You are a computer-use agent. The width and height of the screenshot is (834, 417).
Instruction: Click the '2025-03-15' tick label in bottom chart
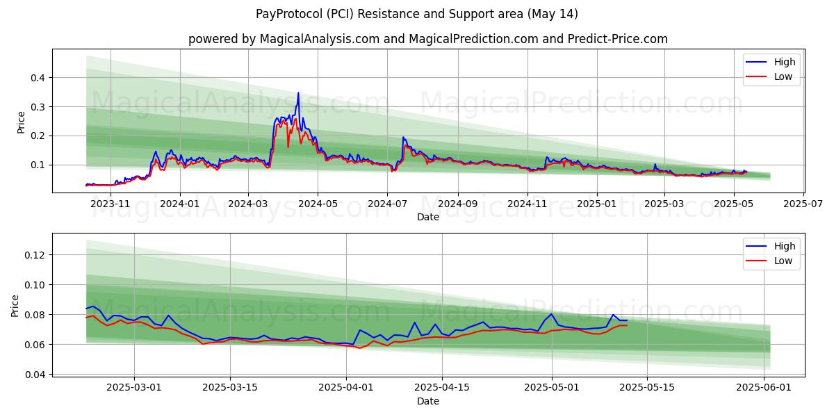point(229,388)
